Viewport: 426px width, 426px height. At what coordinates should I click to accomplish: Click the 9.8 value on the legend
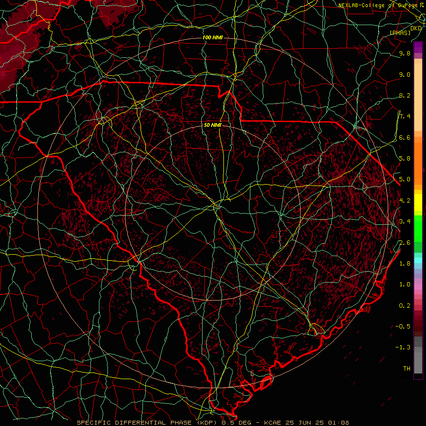point(405,53)
